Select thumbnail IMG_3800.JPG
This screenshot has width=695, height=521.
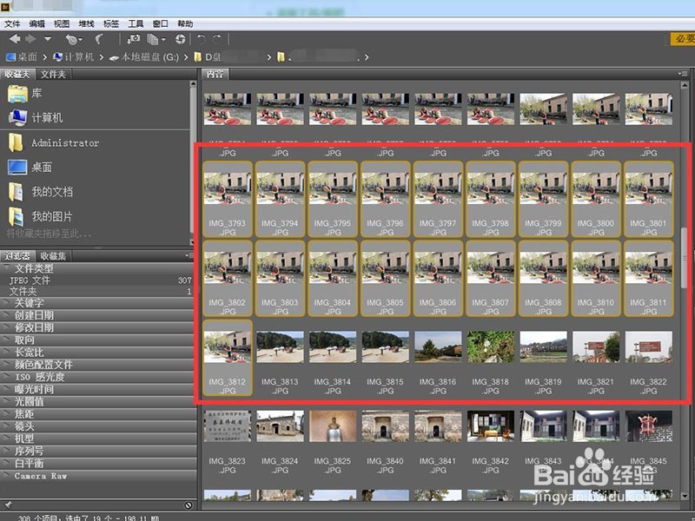click(596, 200)
